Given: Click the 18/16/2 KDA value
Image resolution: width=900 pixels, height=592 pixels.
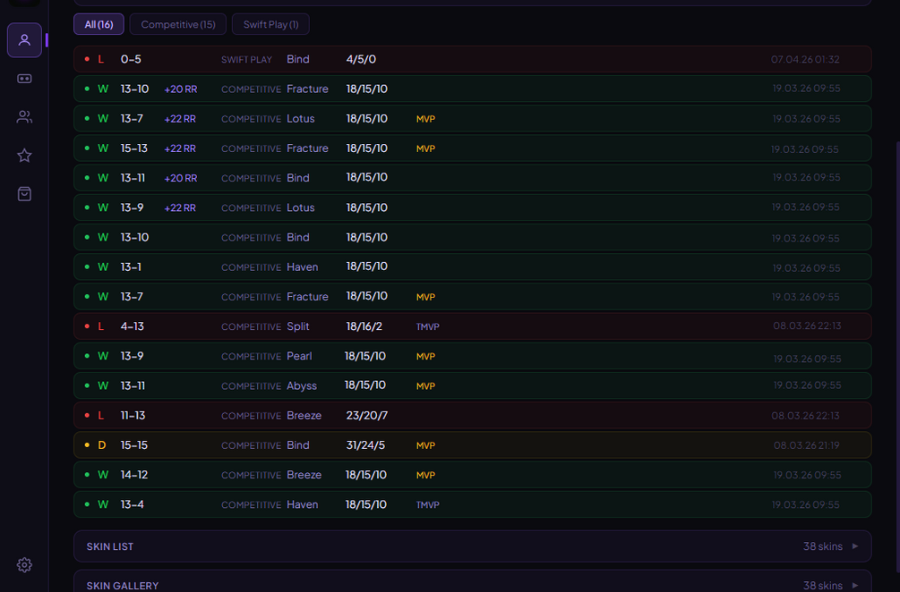Looking at the screenshot, I should tap(364, 326).
